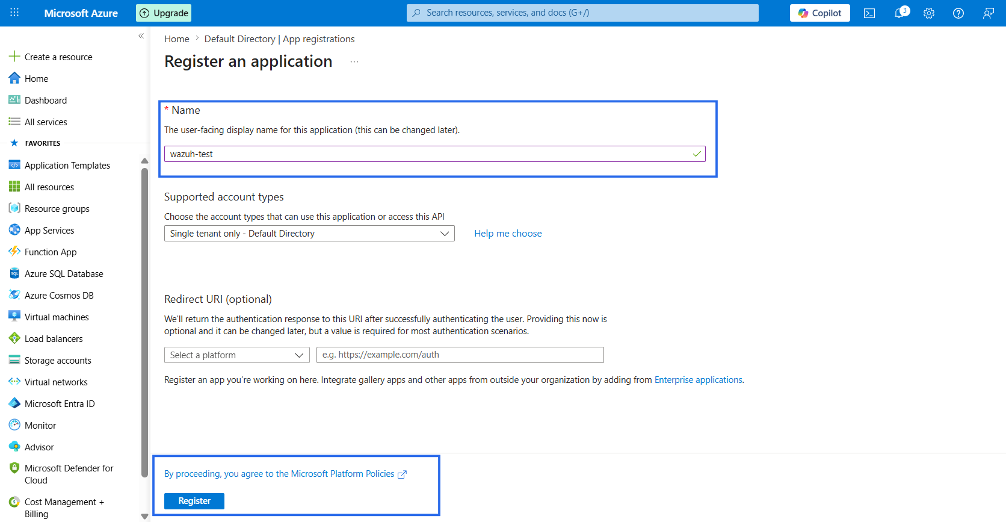Click the All resources grid icon
This screenshot has height=522, width=1006.
(14, 187)
